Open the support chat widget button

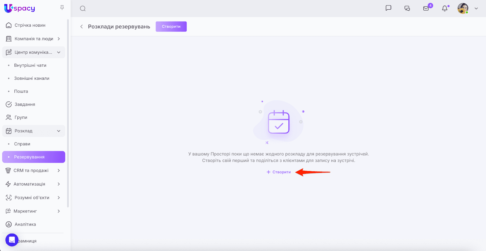point(12,240)
